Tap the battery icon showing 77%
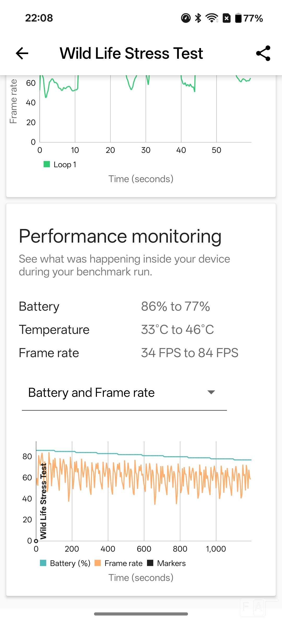The height and width of the screenshot is (621, 282). 238,18
